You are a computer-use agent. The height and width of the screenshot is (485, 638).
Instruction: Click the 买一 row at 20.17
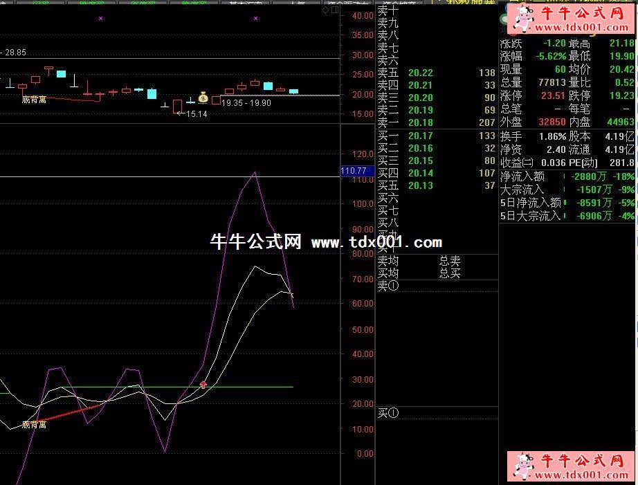pyautogui.click(x=436, y=136)
